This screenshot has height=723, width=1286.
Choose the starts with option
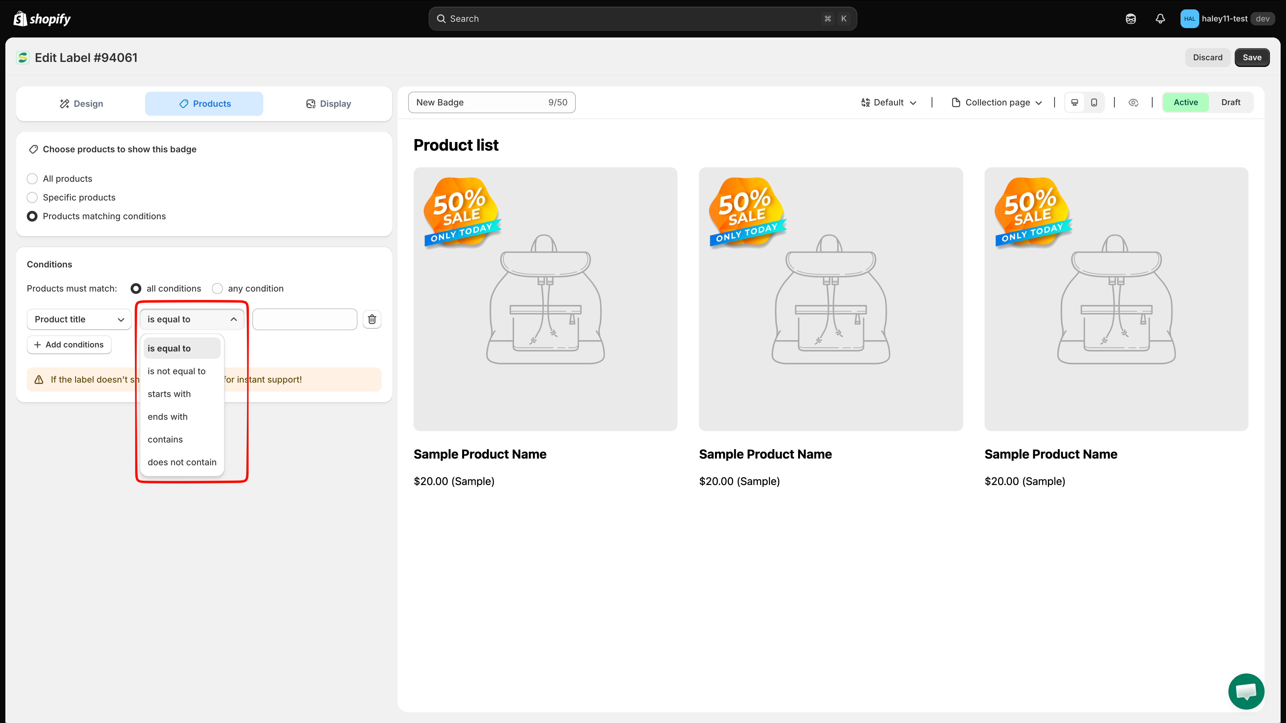pyautogui.click(x=182, y=394)
